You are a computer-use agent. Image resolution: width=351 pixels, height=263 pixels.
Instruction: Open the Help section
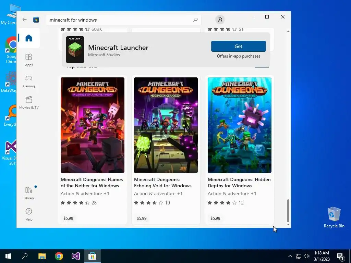[29, 214]
